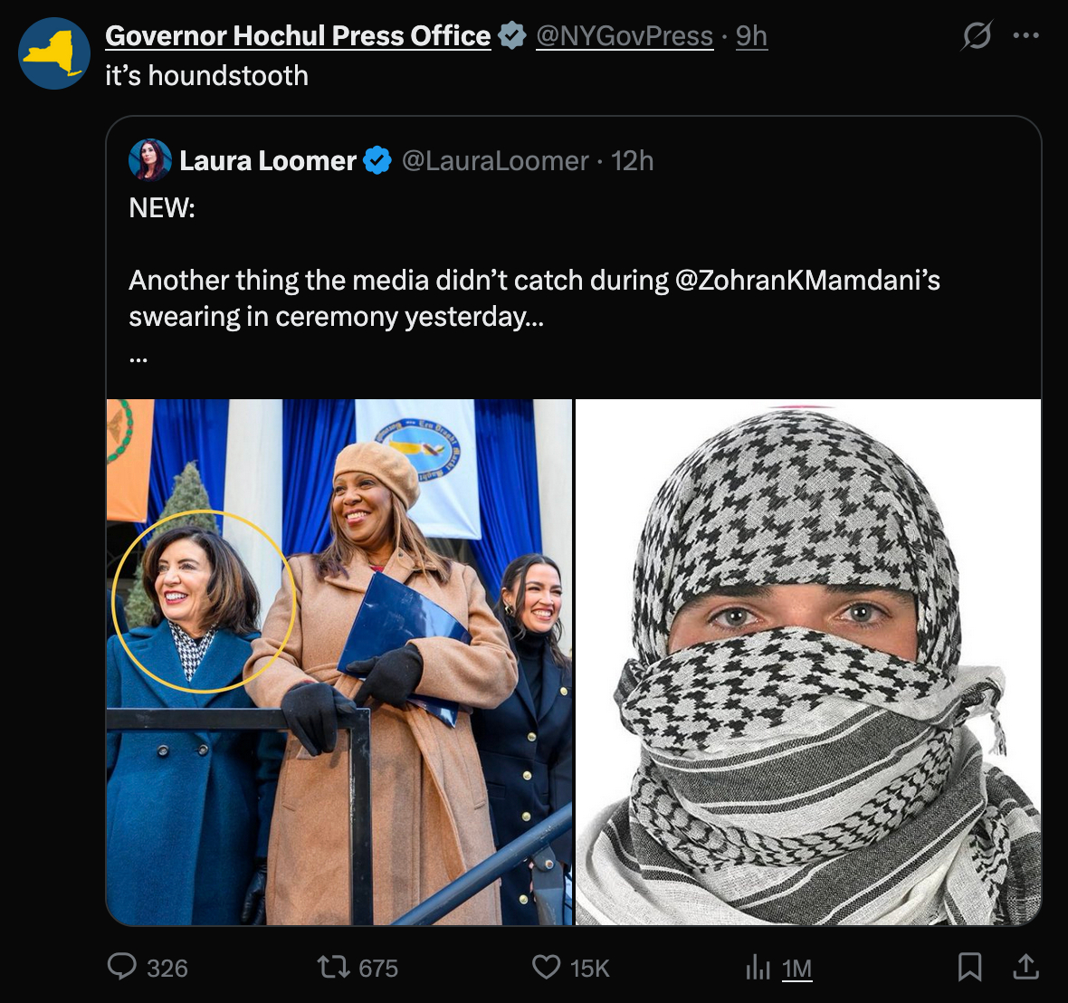Repost this tweet with the retweet icon

click(x=333, y=967)
